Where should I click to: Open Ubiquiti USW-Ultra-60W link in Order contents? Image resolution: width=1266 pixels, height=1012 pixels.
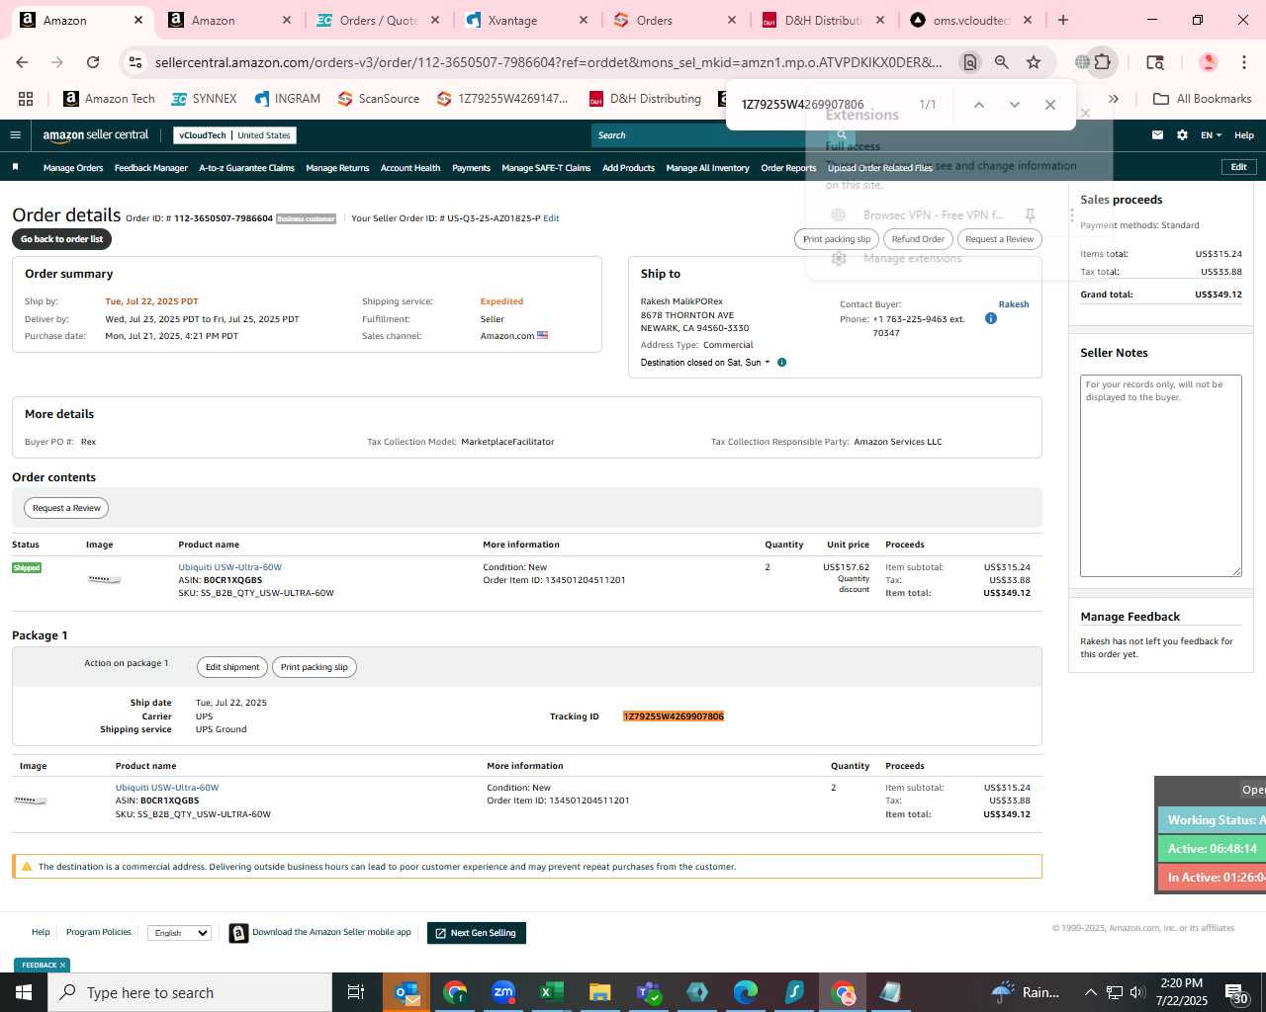[229, 567]
